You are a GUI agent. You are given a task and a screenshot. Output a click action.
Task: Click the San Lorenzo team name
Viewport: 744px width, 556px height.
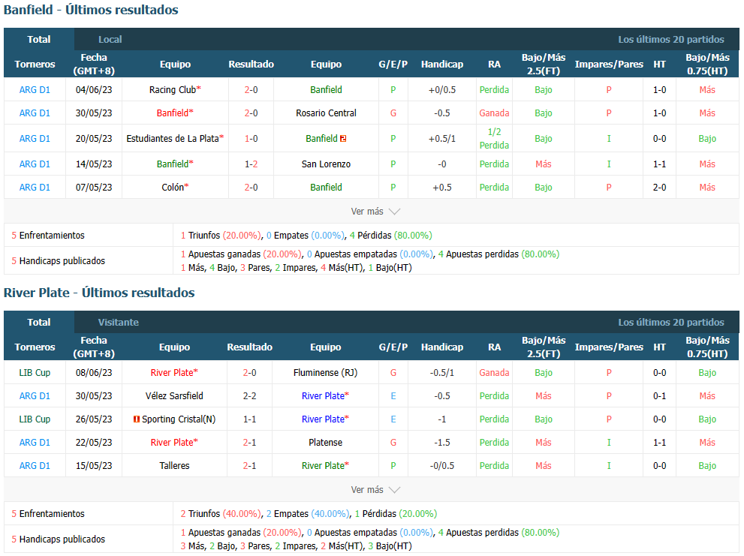(326, 164)
